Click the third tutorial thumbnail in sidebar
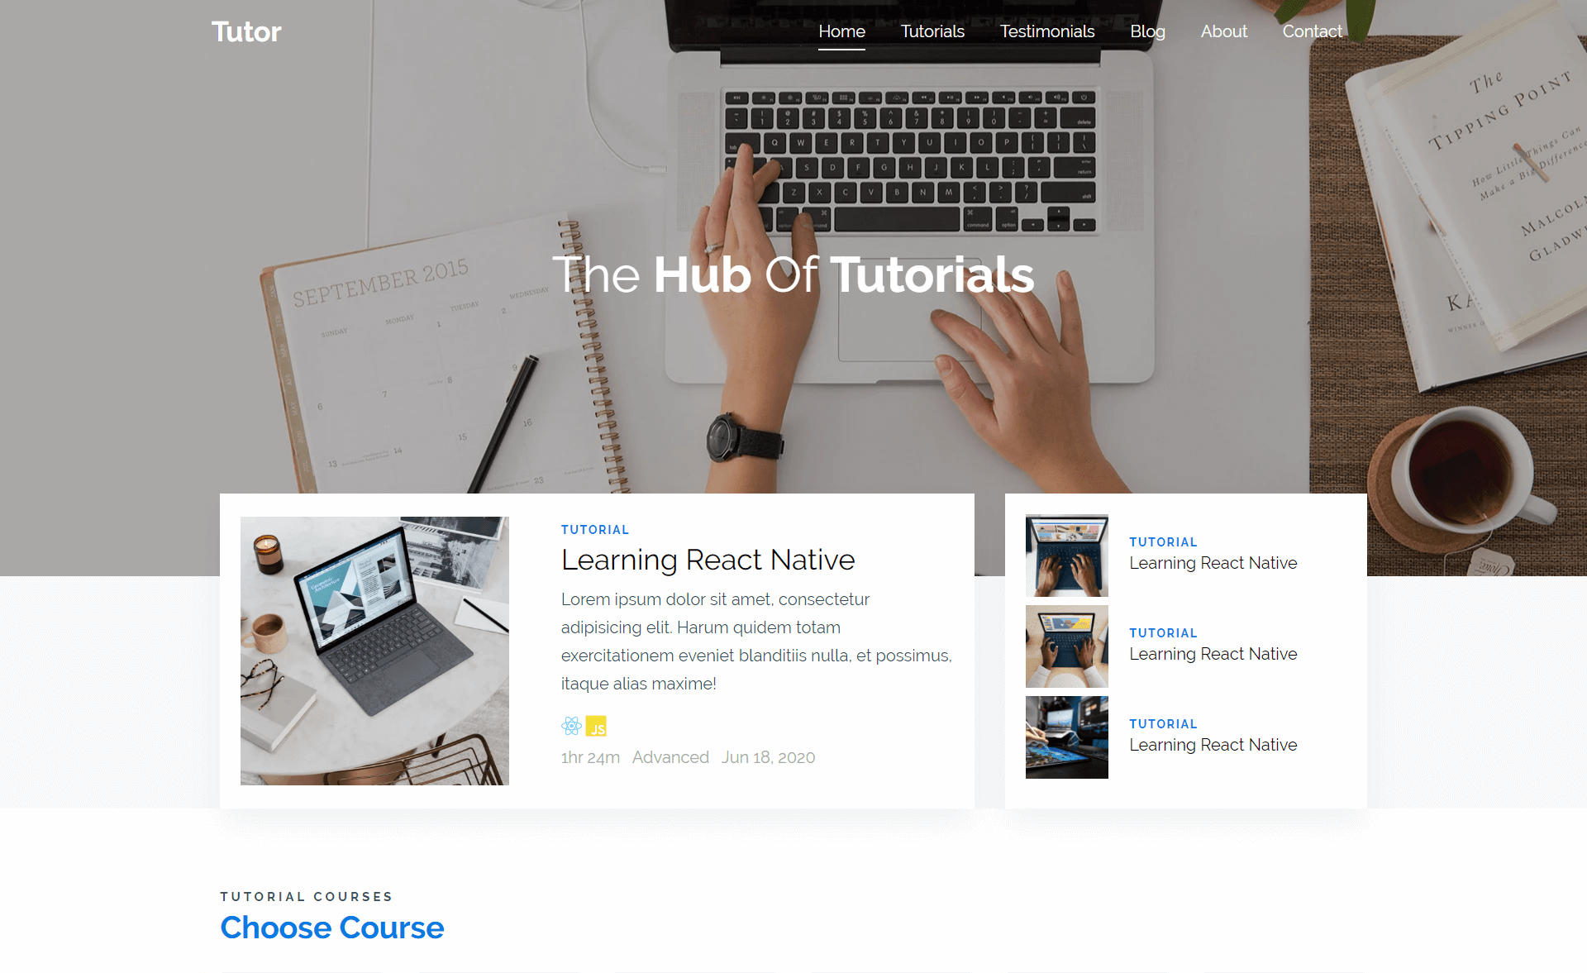Screen dimensions: 1587x973 (1067, 737)
